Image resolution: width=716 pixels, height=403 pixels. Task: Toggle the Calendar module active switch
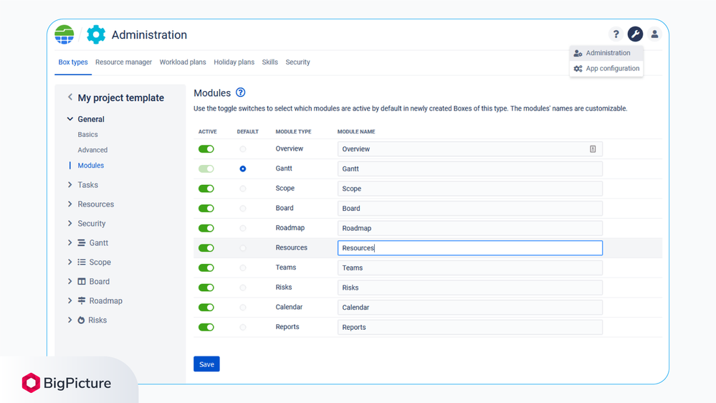(x=206, y=307)
